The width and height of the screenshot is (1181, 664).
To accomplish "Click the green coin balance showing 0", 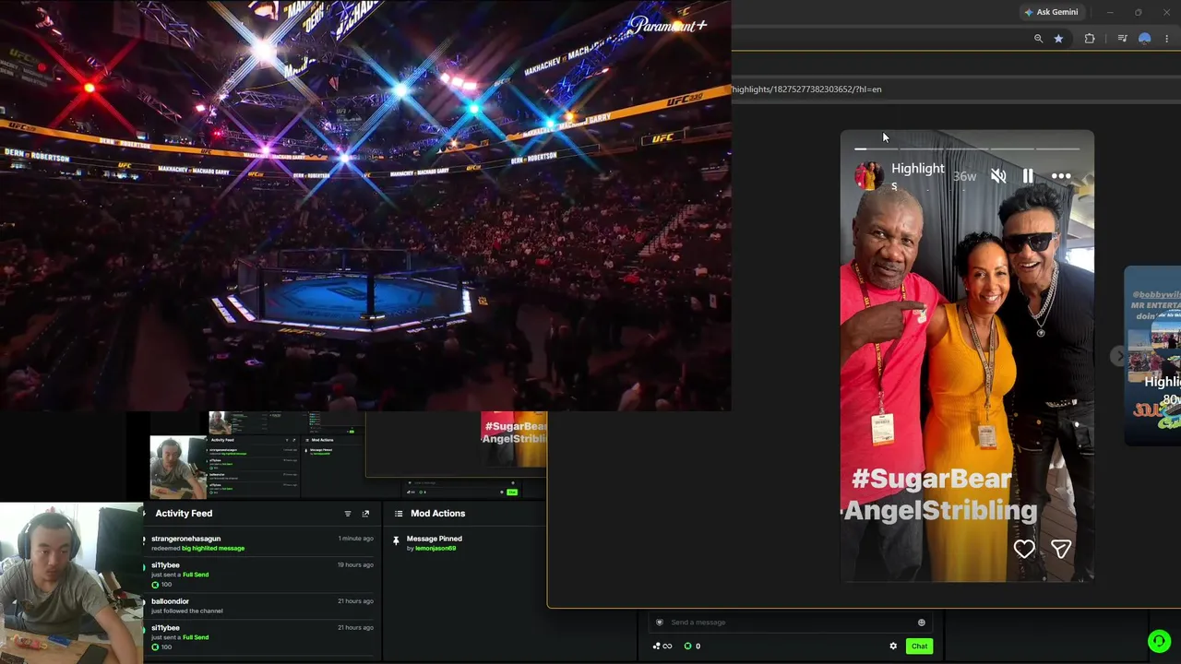I will point(692,646).
